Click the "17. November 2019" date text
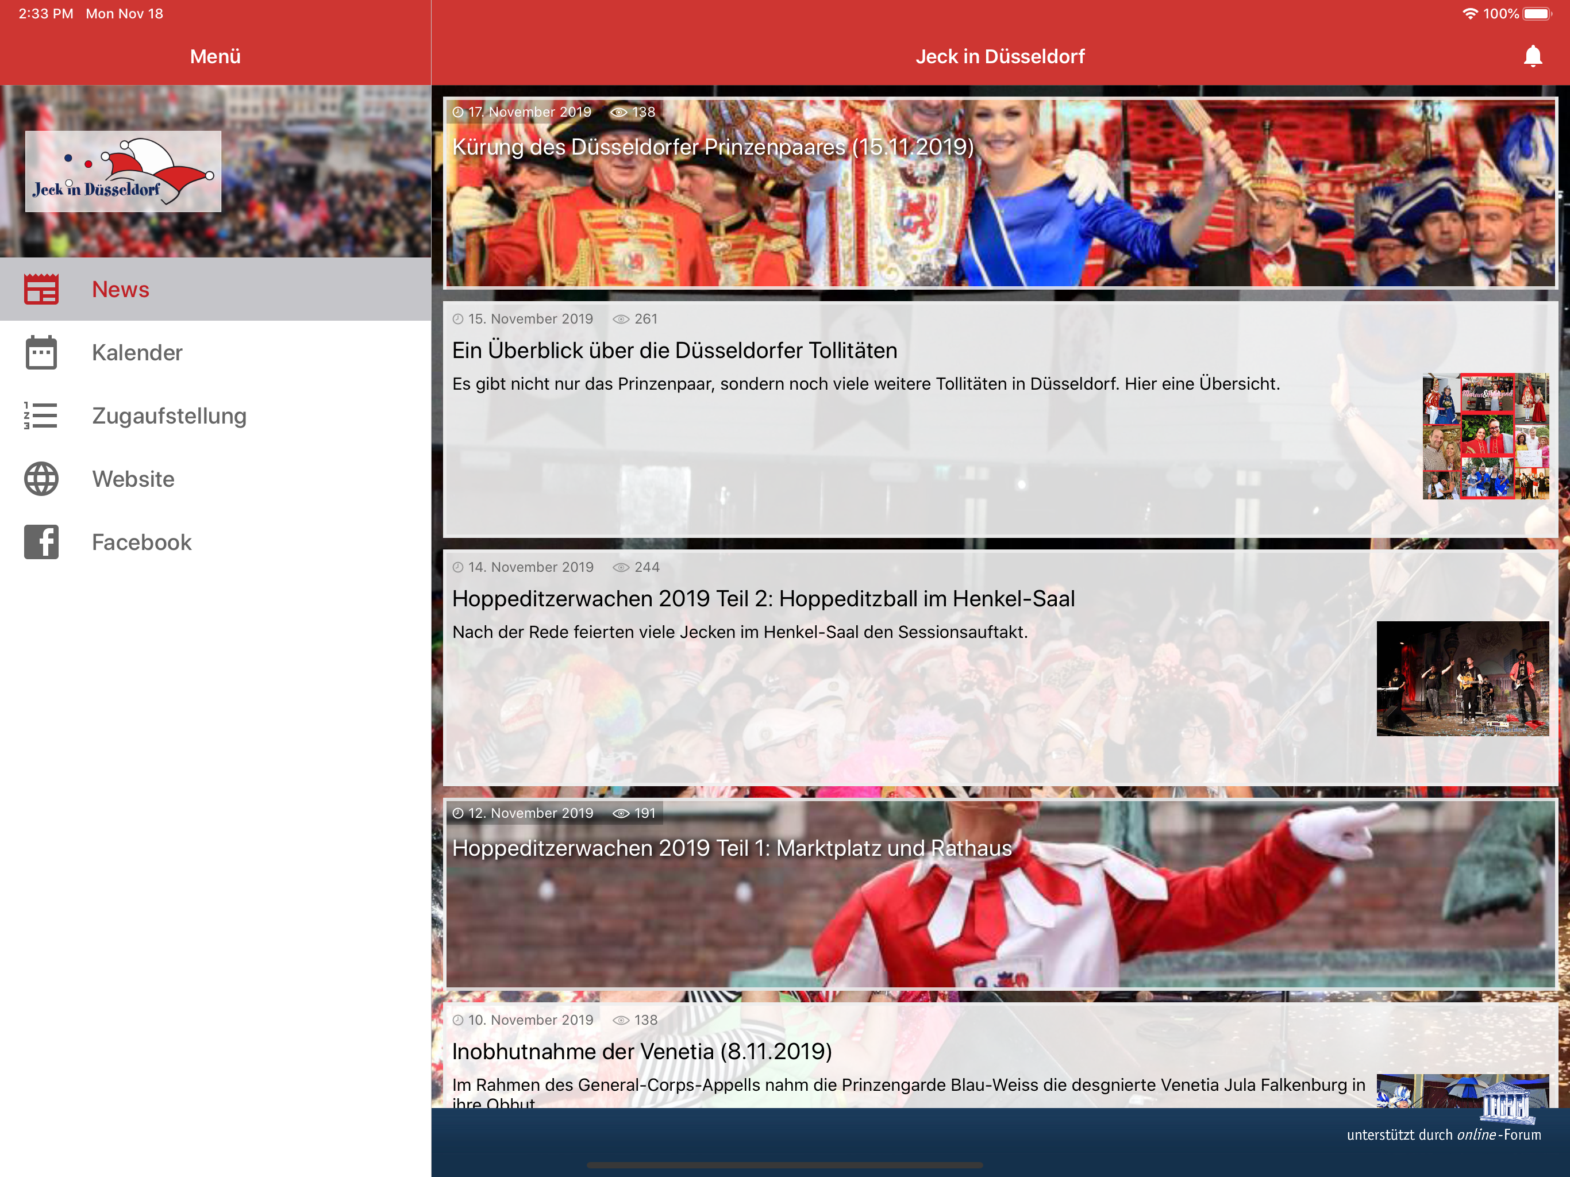1570x1177 pixels. click(x=529, y=111)
